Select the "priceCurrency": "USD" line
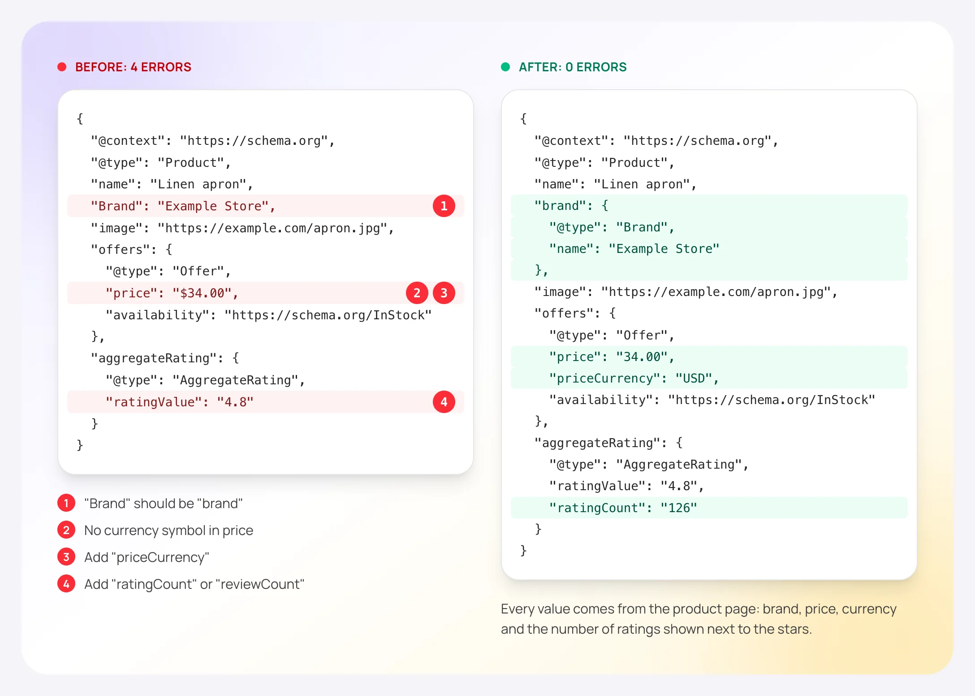This screenshot has height=696, width=975. [709, 378]
